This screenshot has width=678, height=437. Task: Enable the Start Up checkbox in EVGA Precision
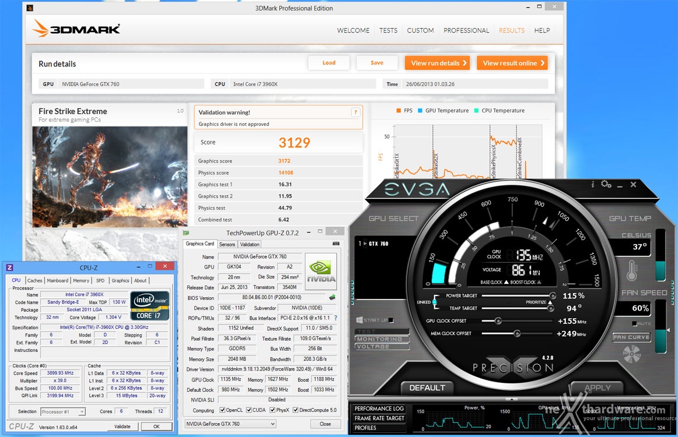coord(392,320)
